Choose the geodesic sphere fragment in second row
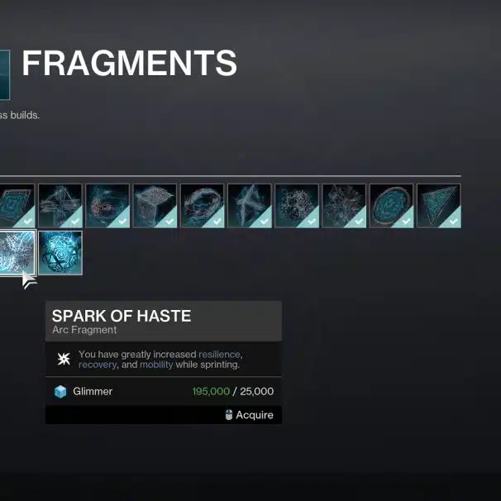The width and height of the screenshot is (501, 501). click(60, 253)
